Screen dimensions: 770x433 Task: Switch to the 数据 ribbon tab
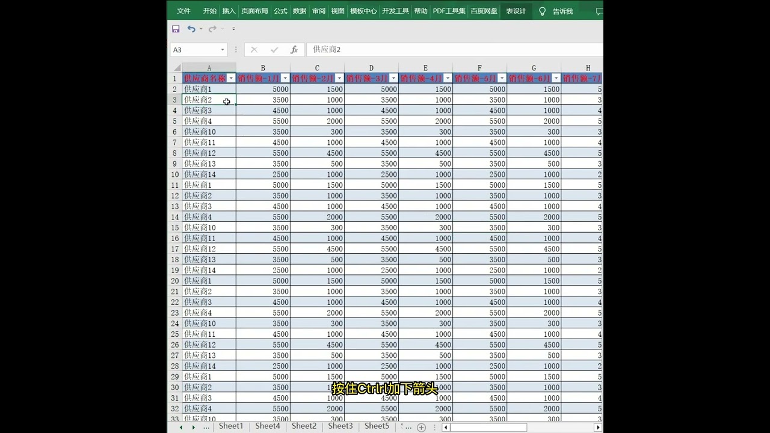coord(300,11)
